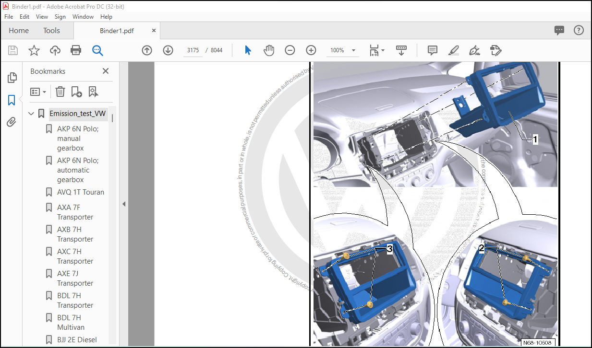592x348 pixels.
Task: Open the comments speech bubble icon
Action: pos(559,30)
